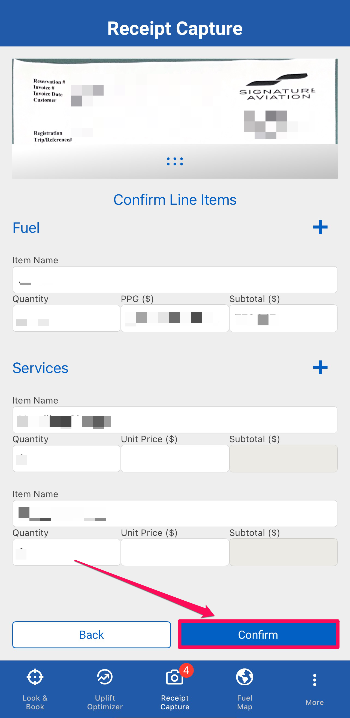The image size is (350, 718).
Task: Focus the Fuel Item Name field
Action: coord(175,280)
